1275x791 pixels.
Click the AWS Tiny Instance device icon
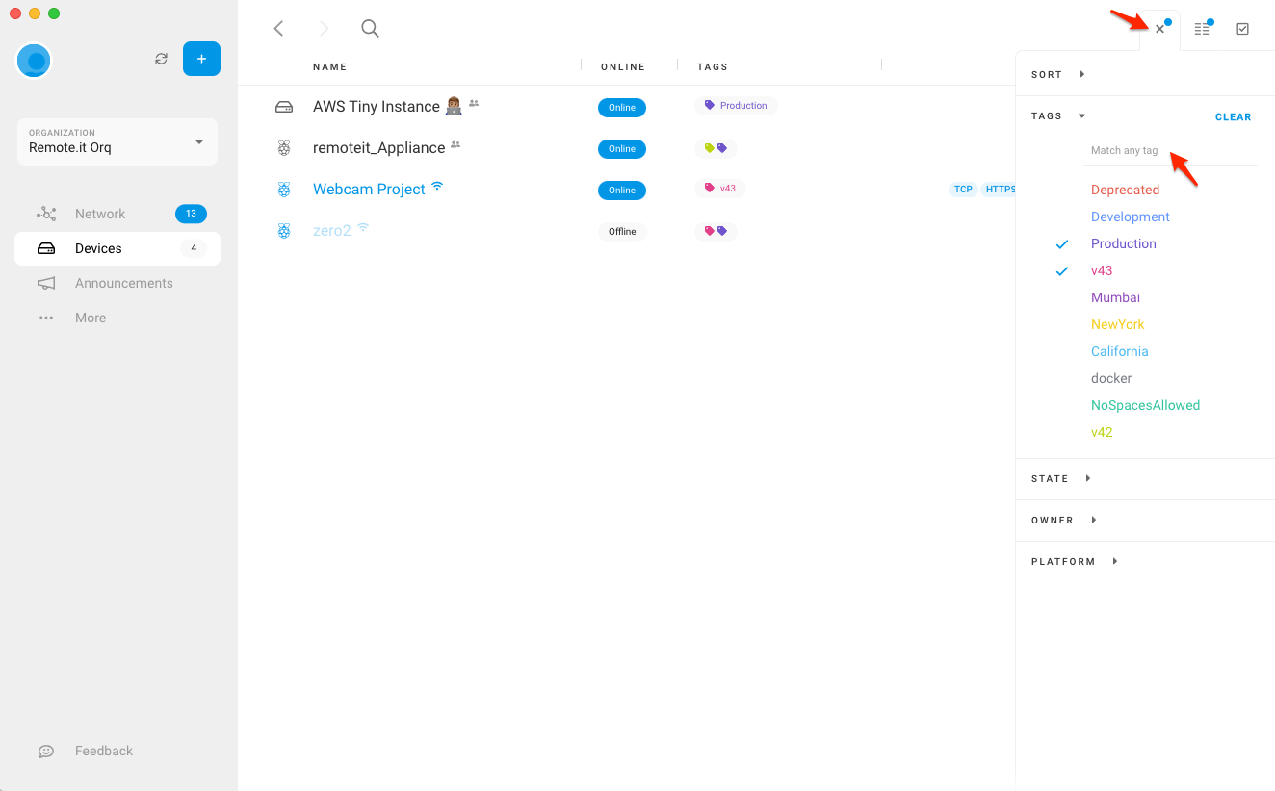pyautogui.click(x=284, y=107)
